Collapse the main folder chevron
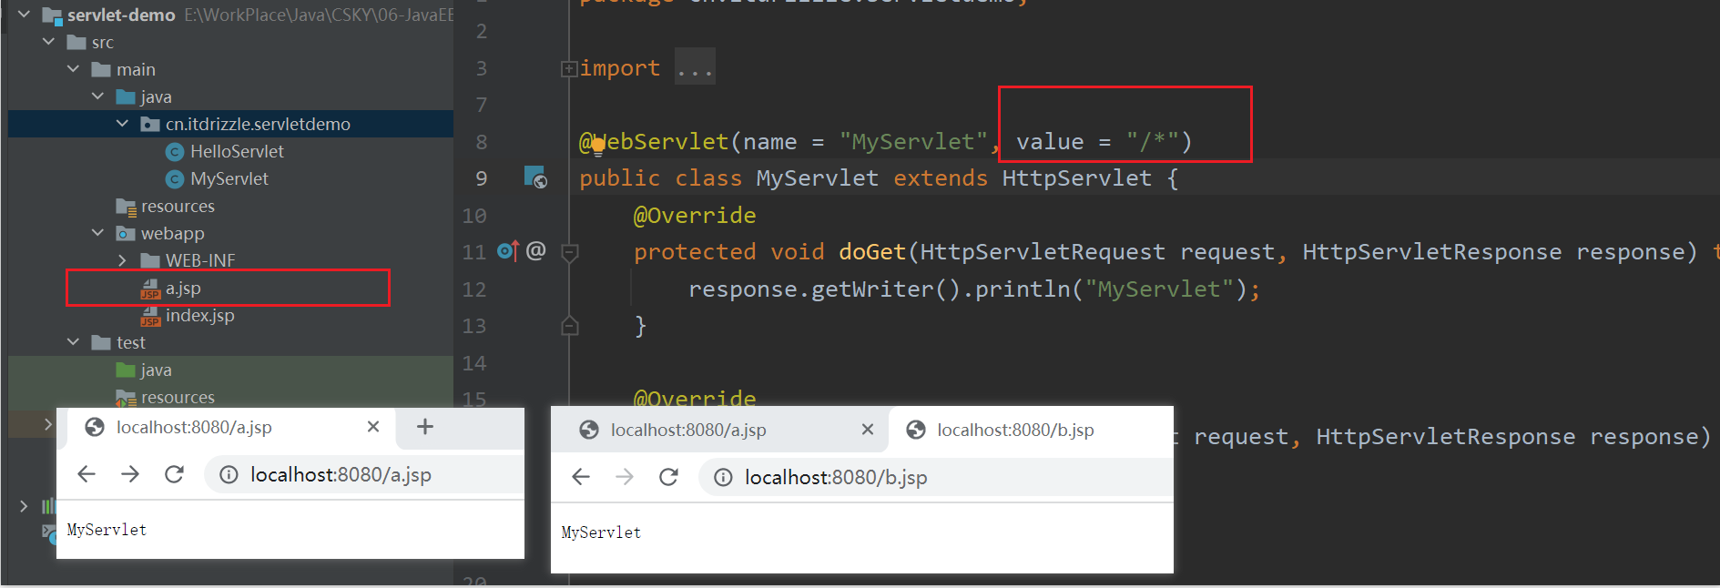1720x588 pixels. [74, 69]
